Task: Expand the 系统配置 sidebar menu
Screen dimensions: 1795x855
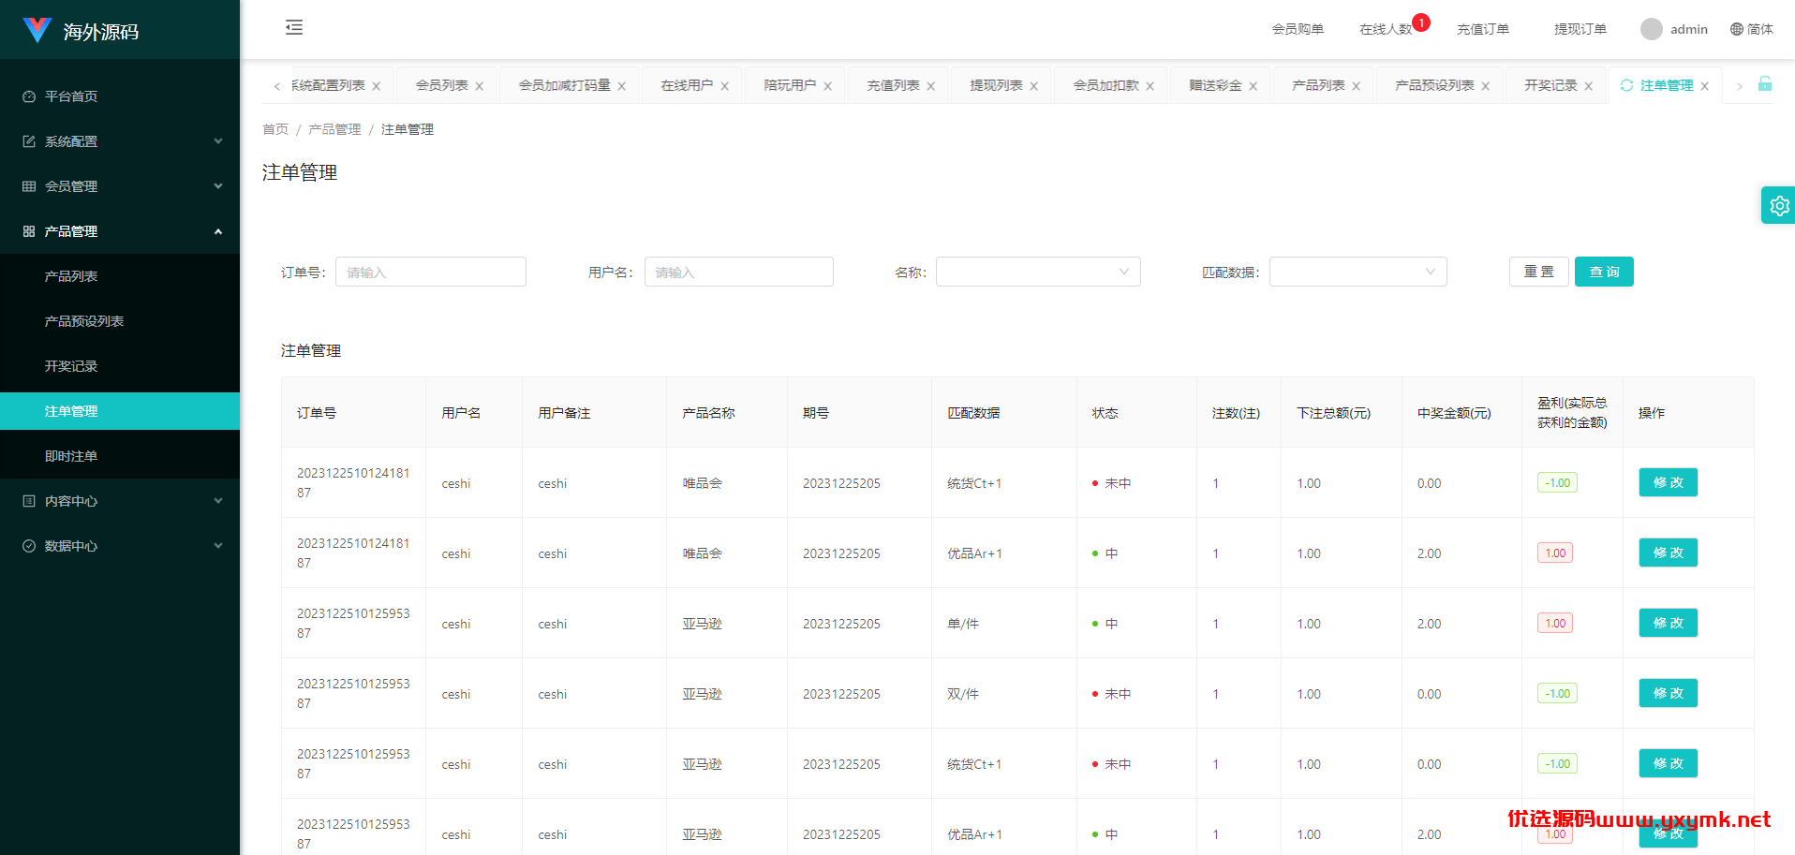Action: (x=120, y=141)
